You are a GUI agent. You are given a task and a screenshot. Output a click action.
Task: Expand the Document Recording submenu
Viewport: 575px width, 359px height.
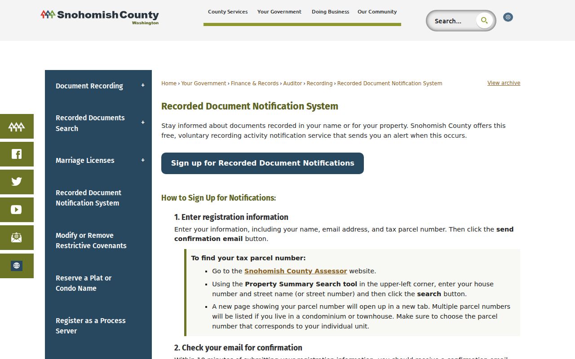click(143, 85)
